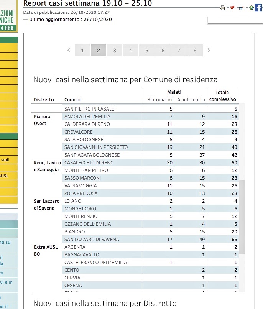The width and height of the screenshot is (263, 309).
Task: Open page 1 of the report
Action: [x=82, y=50]
